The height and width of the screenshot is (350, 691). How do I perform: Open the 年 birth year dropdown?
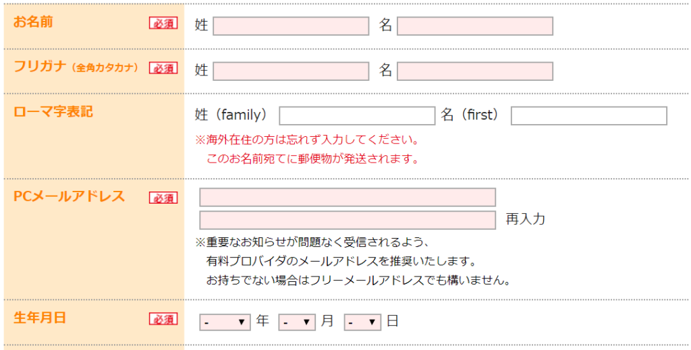click(x=225, y=322)
